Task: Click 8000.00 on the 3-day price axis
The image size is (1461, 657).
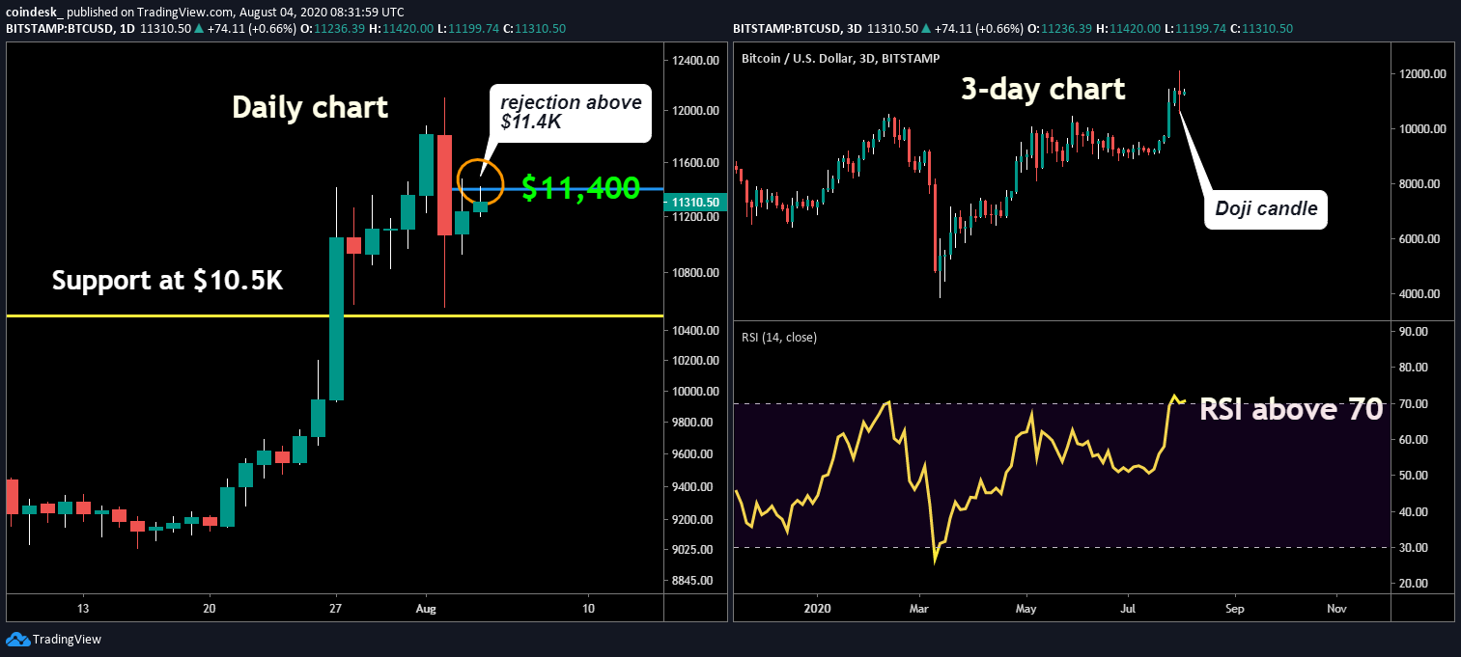Action: tap(1419, 183)
